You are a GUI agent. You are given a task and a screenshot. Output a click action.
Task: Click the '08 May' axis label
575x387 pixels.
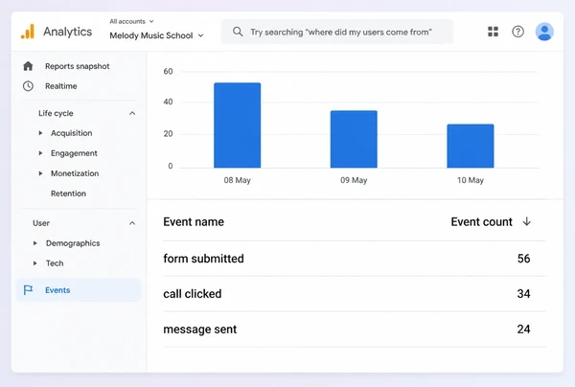[238, 180]
